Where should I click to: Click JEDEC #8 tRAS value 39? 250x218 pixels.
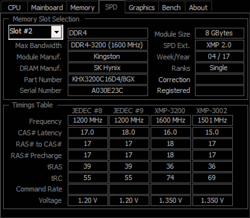88,167
